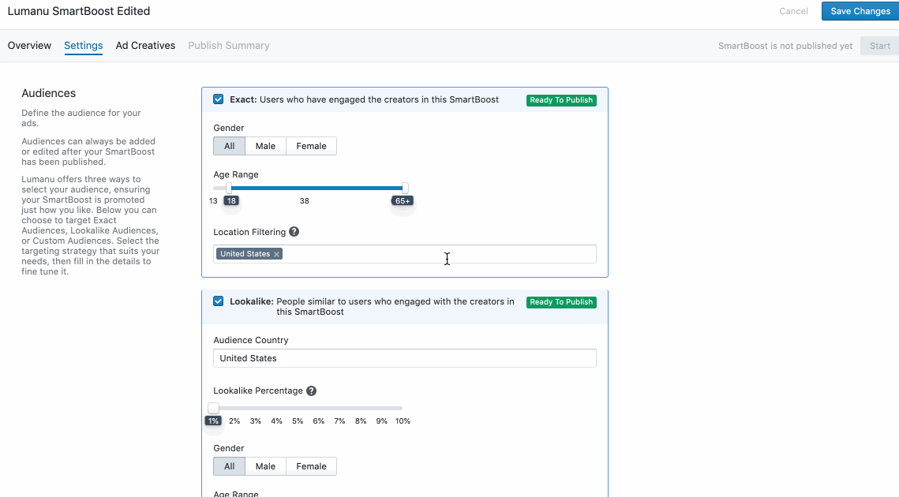Click the Lumanu SmartBoost Edited title

pyautogui.click(x=79, y=11)
